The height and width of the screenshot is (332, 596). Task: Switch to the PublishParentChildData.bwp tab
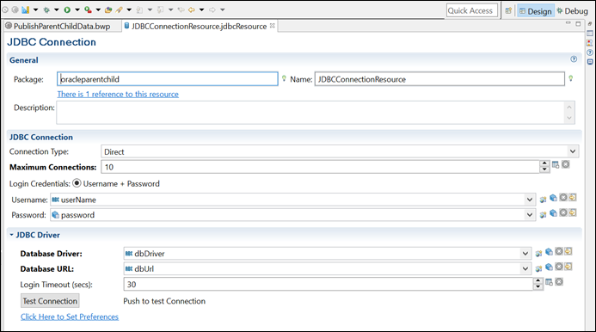click(58, 27)
